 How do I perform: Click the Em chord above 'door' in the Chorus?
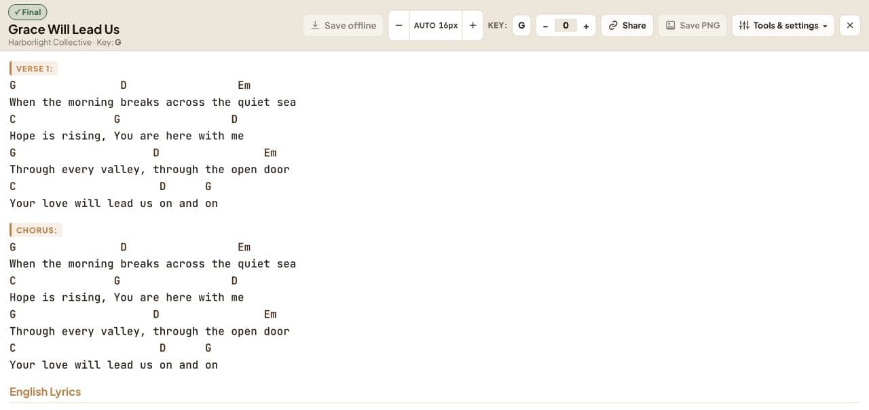coord(270,314)
